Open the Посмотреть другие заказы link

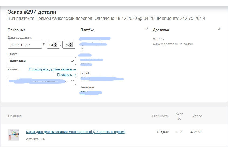click(x=52, y=69)
